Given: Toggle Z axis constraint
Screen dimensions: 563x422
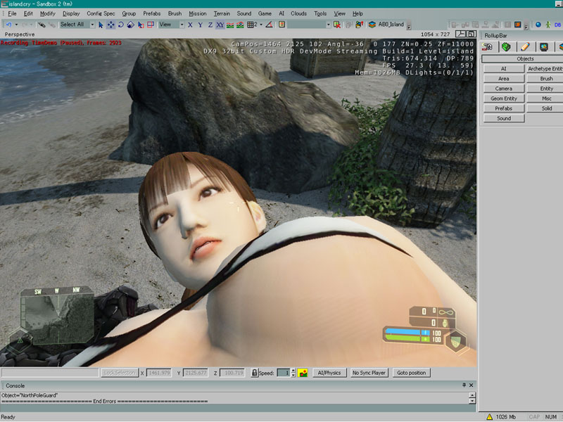Looking at the screenshot, I should 210,25.
